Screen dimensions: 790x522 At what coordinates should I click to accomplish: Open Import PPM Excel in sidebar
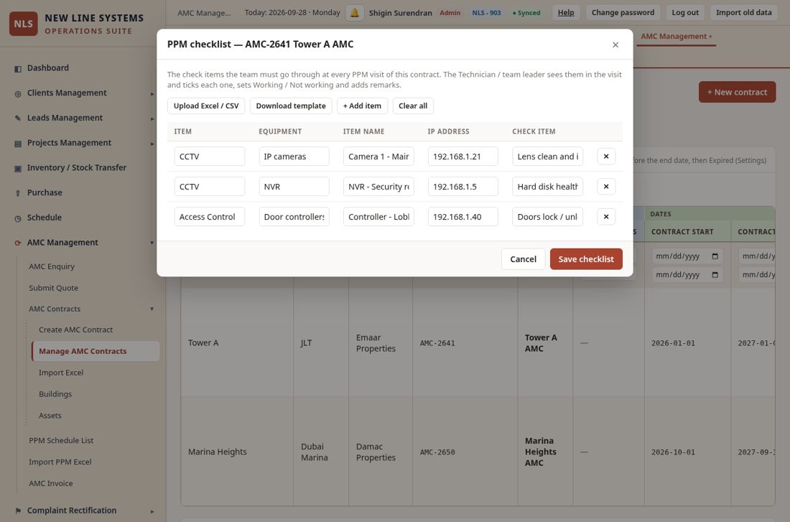pos(60,462)
